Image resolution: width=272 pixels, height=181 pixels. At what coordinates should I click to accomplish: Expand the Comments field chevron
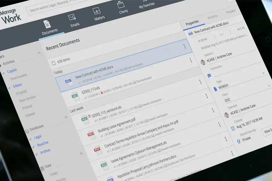[263, 73]
